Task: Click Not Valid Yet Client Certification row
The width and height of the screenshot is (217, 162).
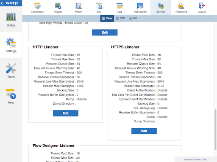Action: pos(140,95)
